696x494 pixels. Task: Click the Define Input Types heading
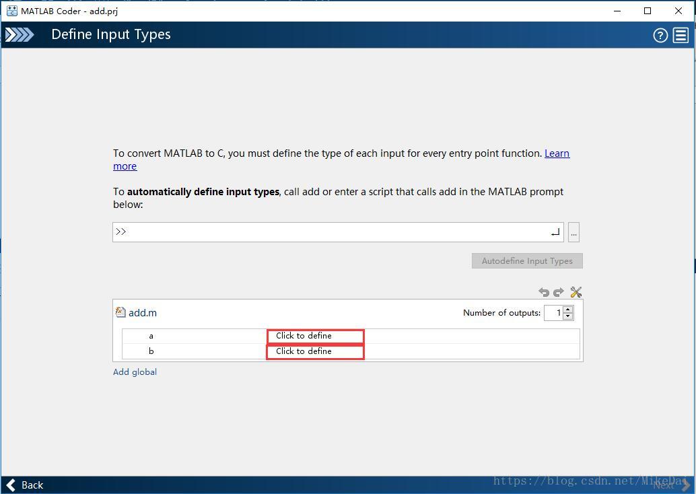[x=111, y=34]
